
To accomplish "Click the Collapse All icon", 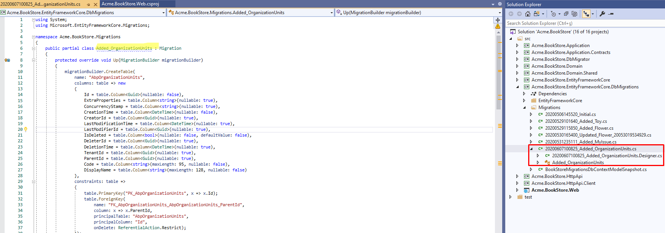I will coord(566,14).
